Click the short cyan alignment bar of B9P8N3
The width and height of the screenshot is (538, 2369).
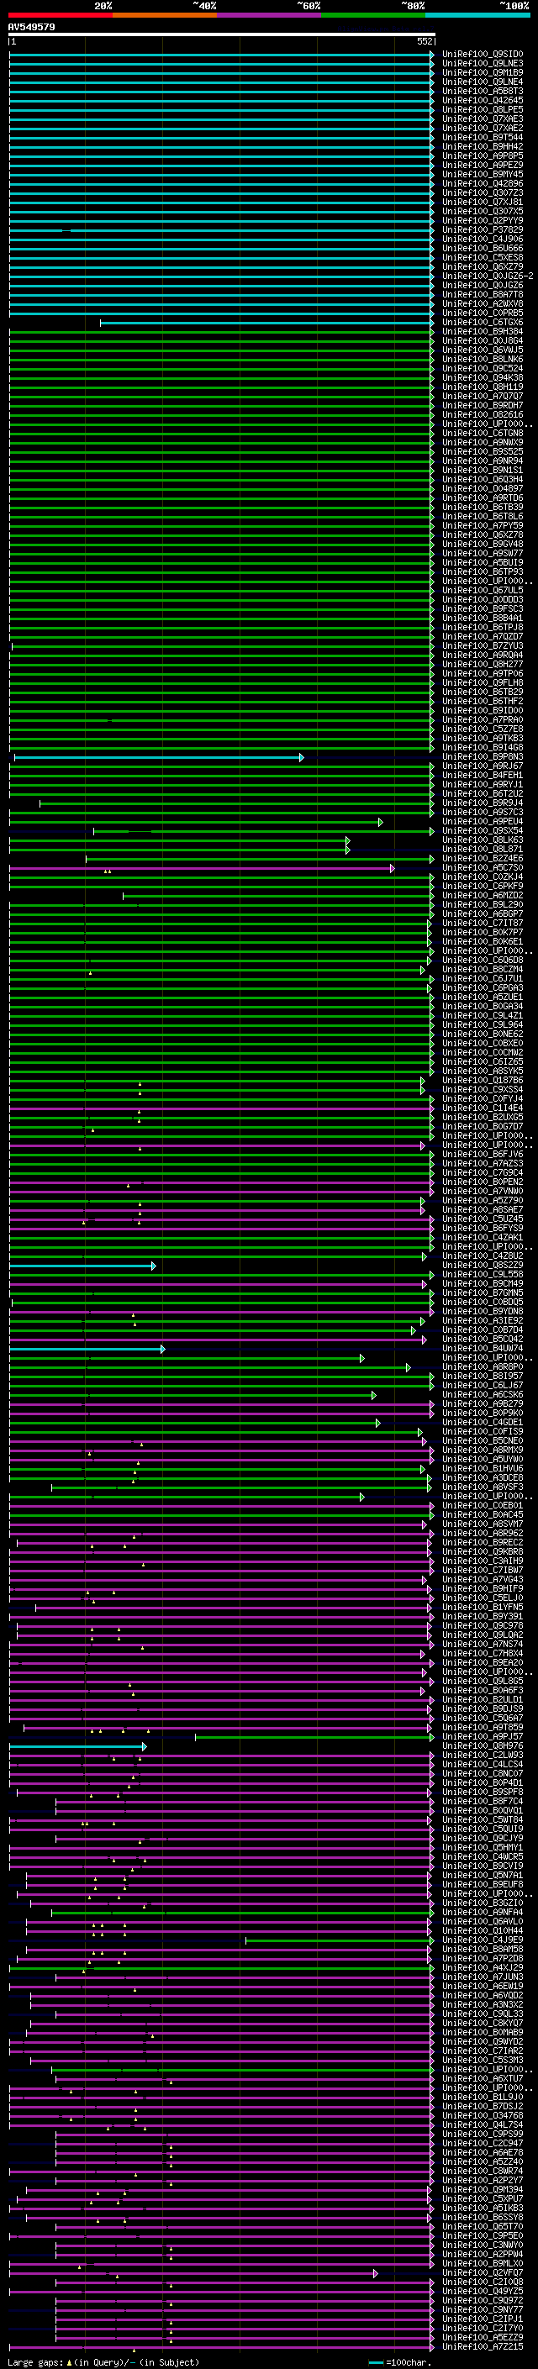coord(158,758)
